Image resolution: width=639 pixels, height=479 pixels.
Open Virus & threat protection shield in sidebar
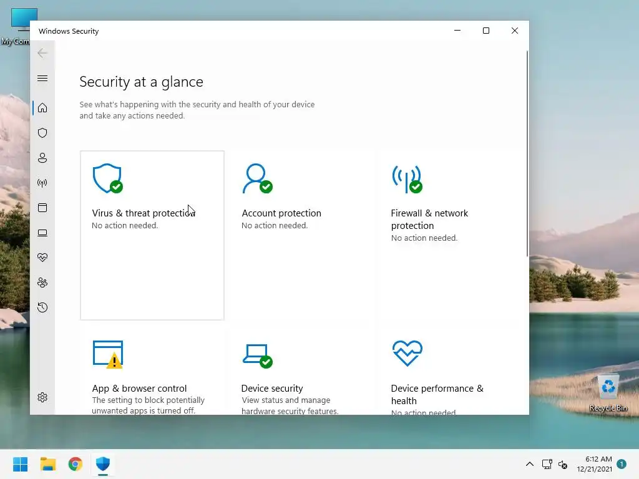[42, 133]
